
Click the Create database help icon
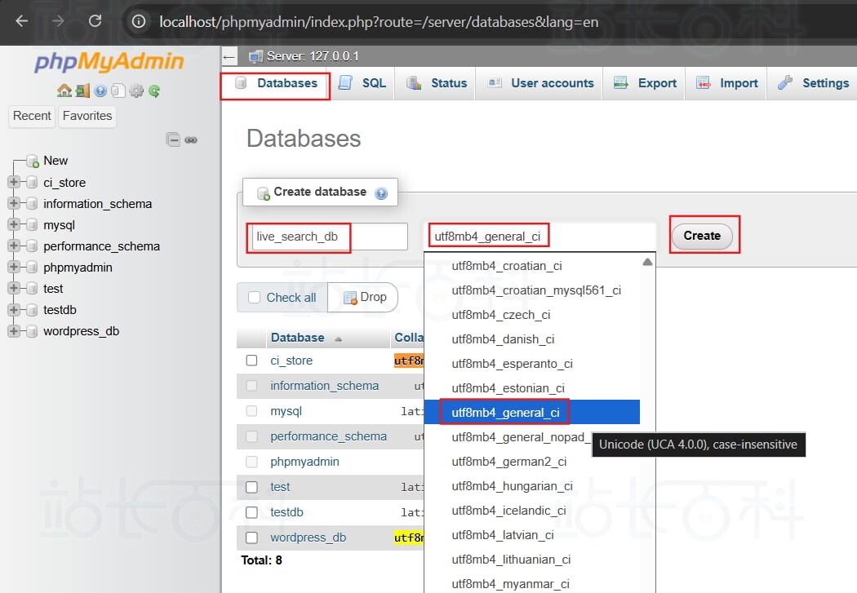381,193
